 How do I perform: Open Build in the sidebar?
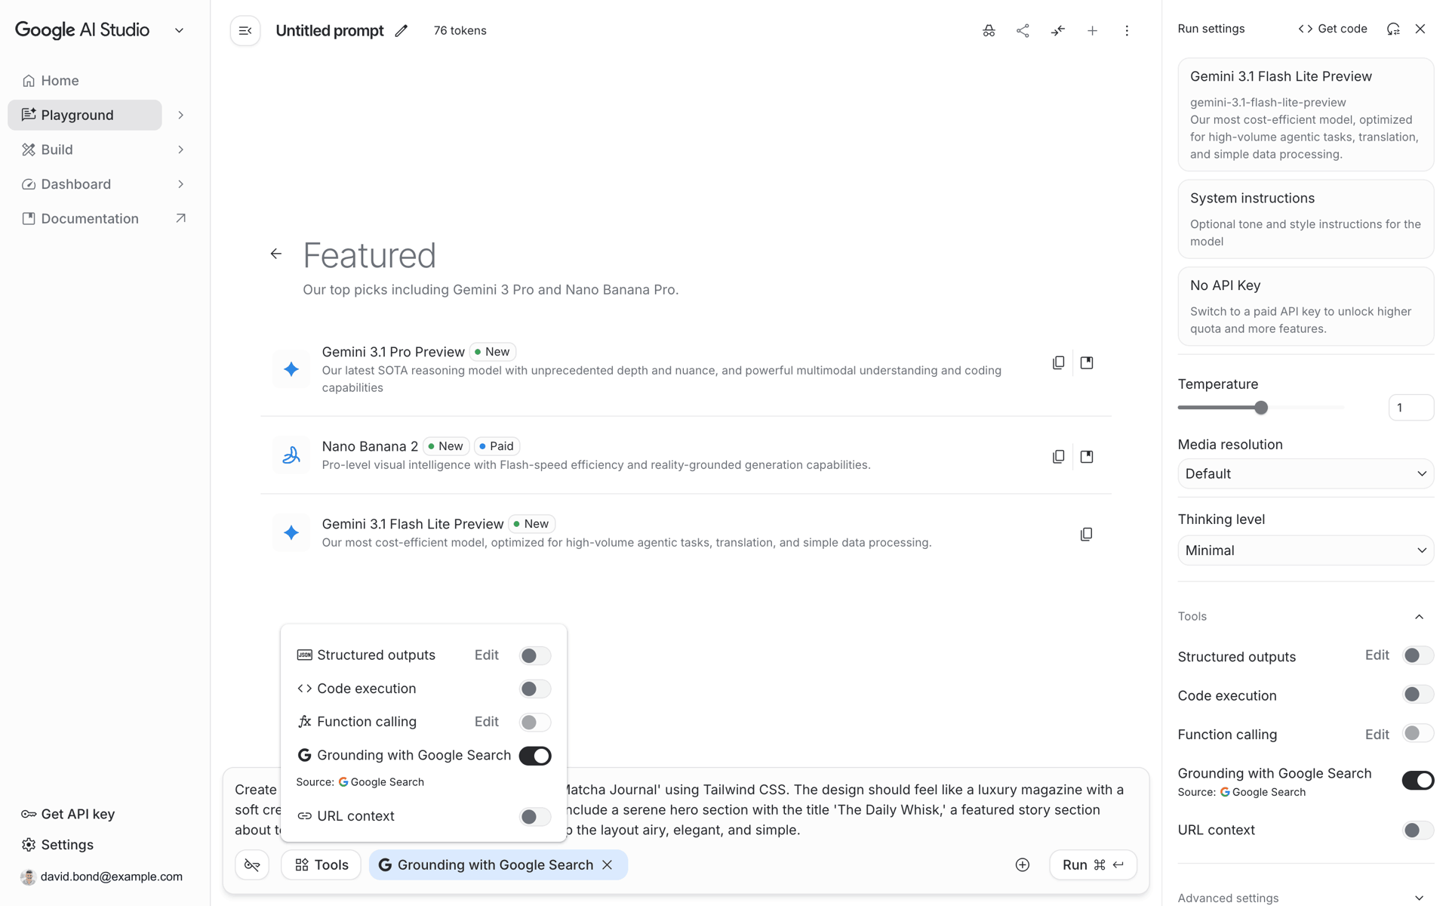coord(85,149)
